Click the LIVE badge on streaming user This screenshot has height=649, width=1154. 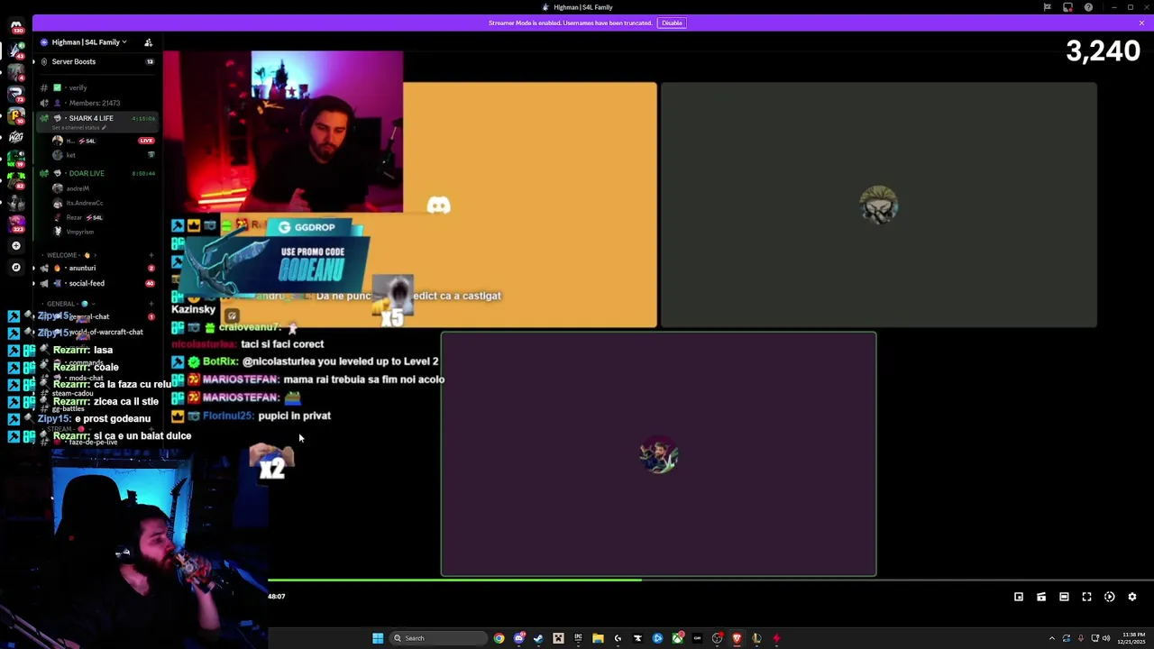[x=146, y=141]
